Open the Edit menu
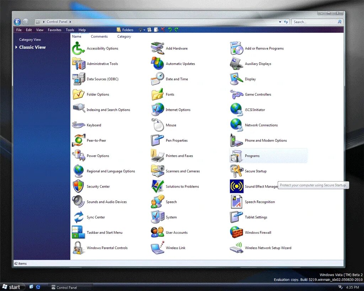The height and width of the screenshot is (291, 364). click(29, 30)
